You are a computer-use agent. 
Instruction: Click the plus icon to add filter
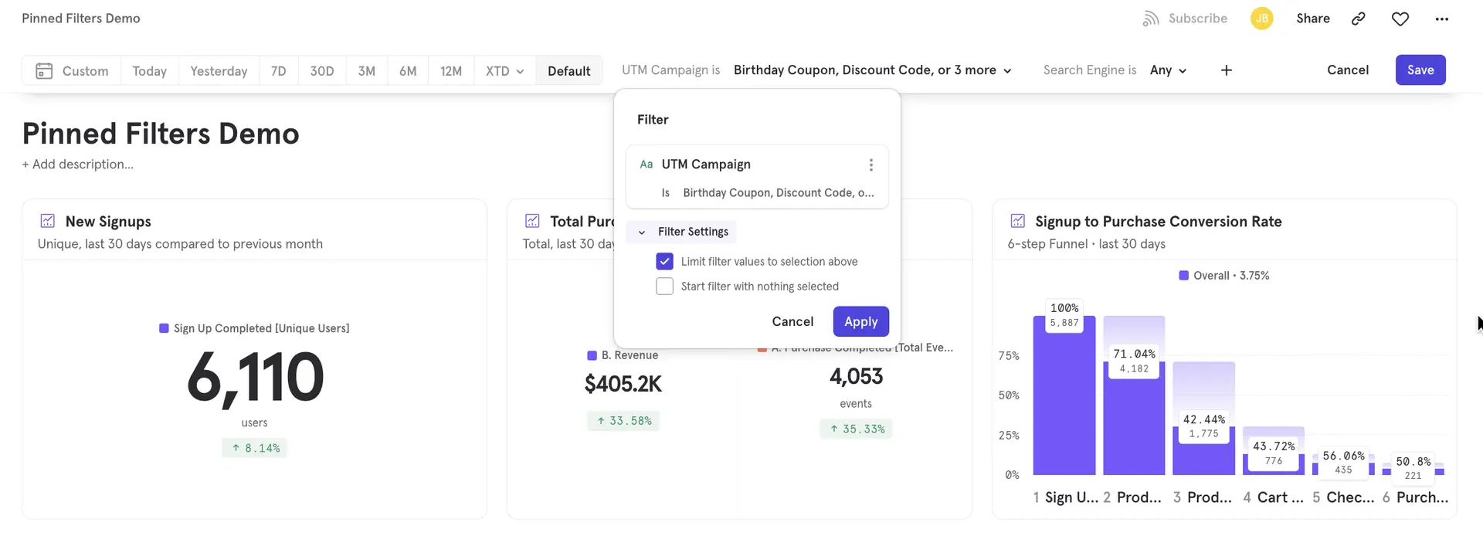(1226, 70)
